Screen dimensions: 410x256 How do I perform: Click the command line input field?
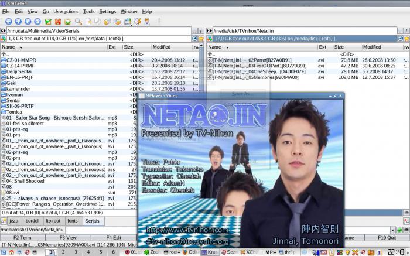point(101,230)
